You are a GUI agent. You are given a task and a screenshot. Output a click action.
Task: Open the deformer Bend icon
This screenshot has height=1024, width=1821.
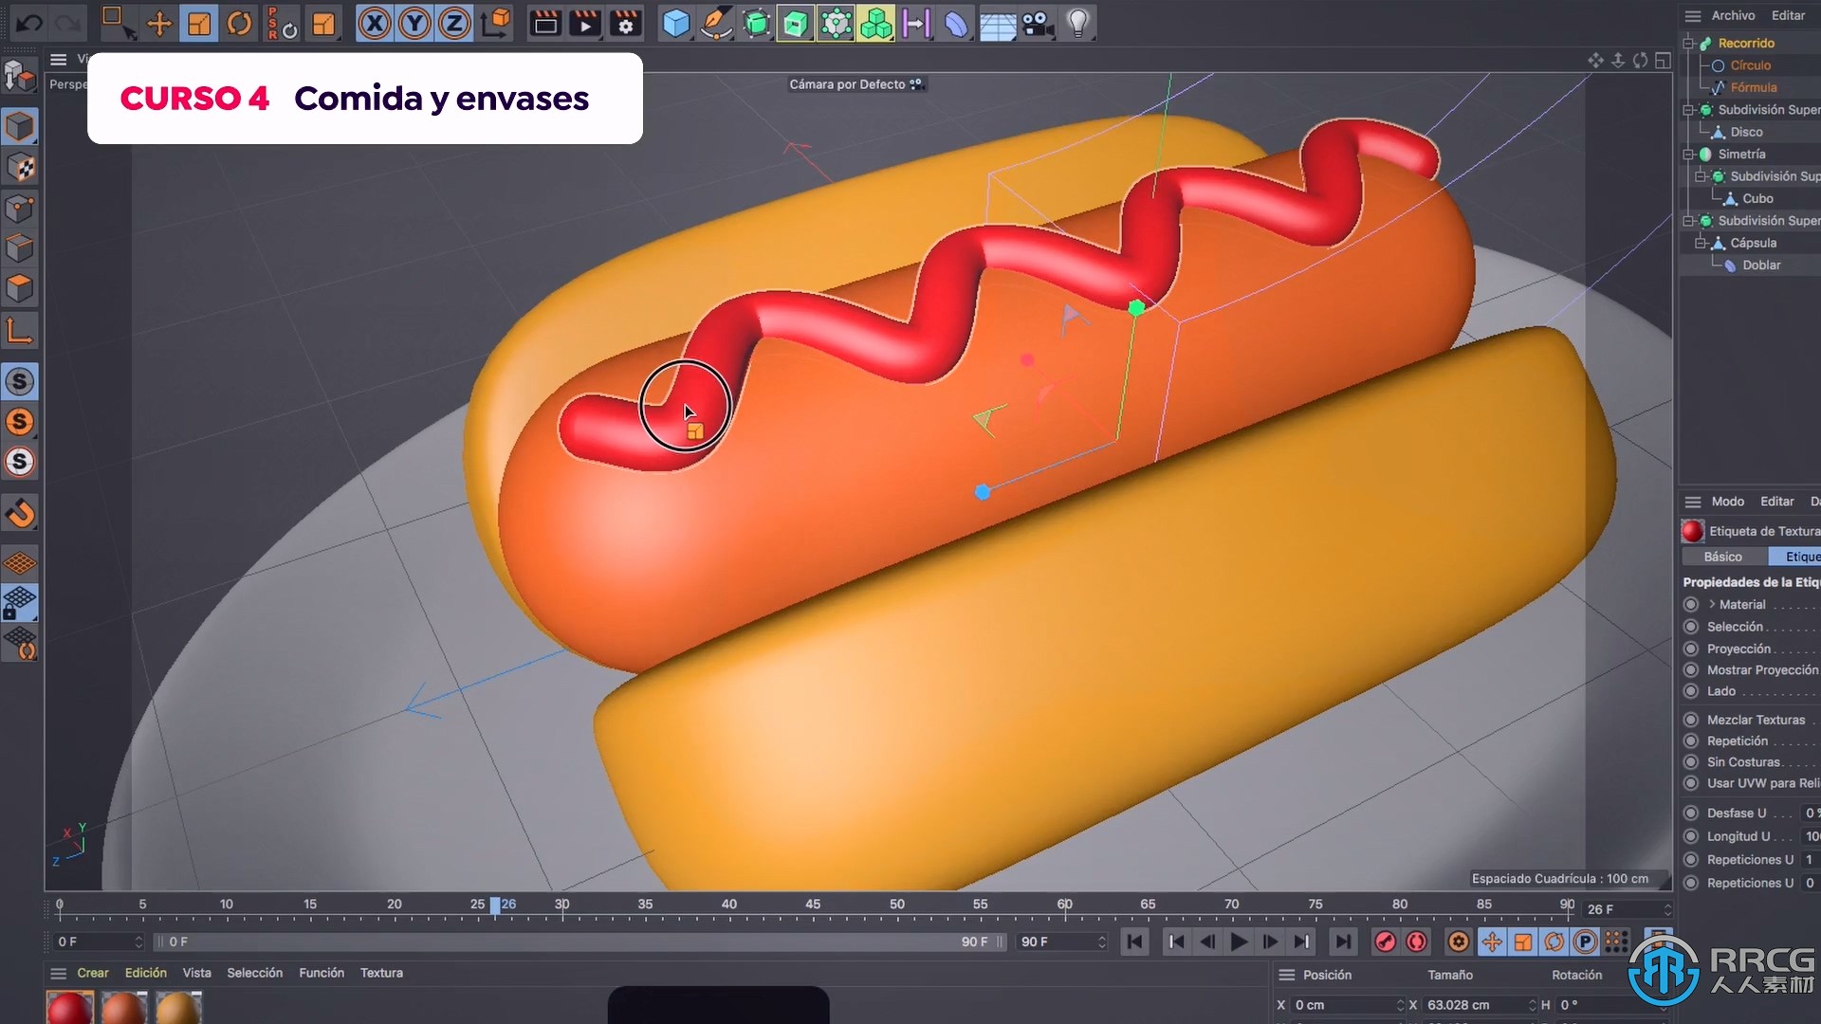click(956, 23)
